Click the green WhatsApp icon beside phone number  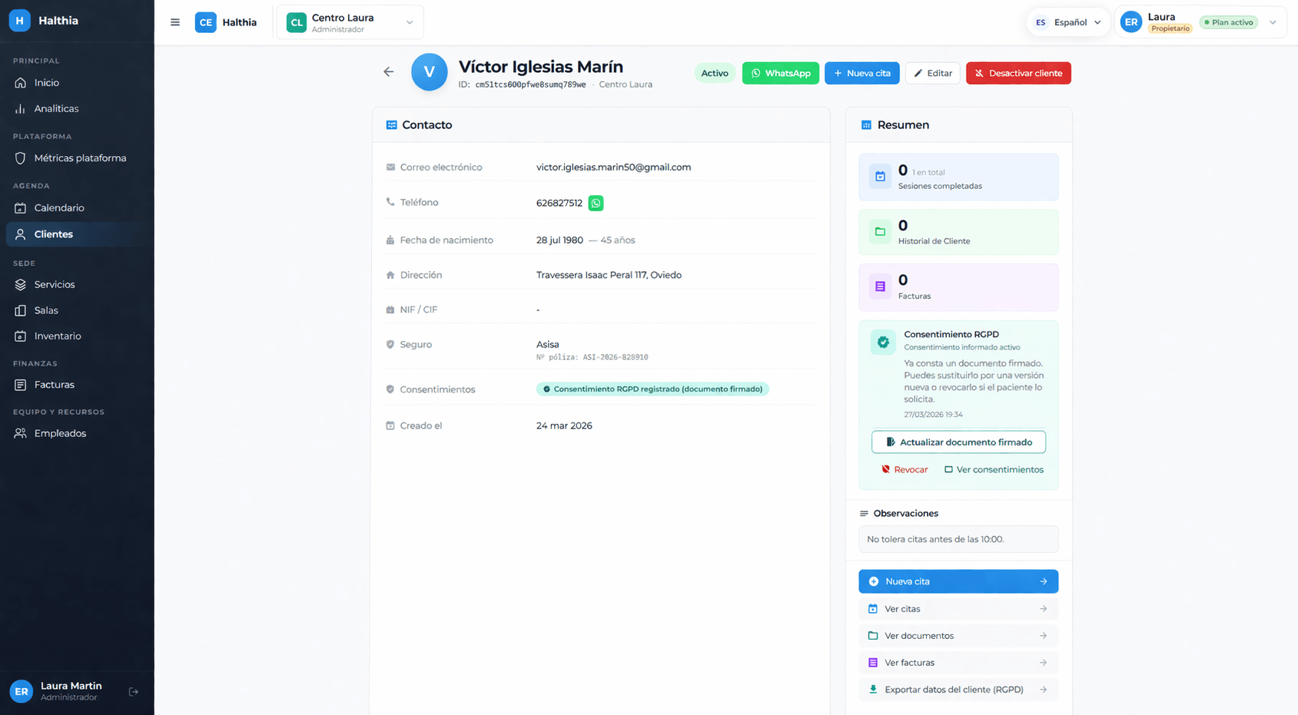(596, 203)
